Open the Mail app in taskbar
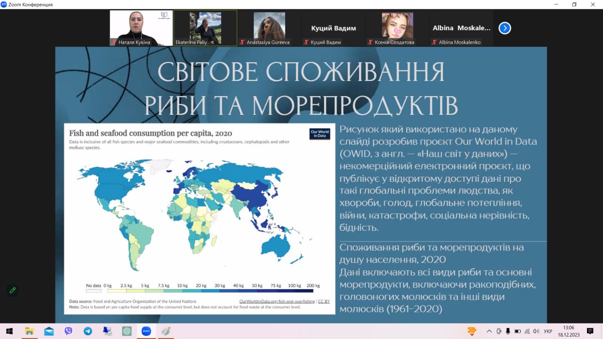Image resolution: width=603 pixels, height=339 pixels. tap(49, 331)
